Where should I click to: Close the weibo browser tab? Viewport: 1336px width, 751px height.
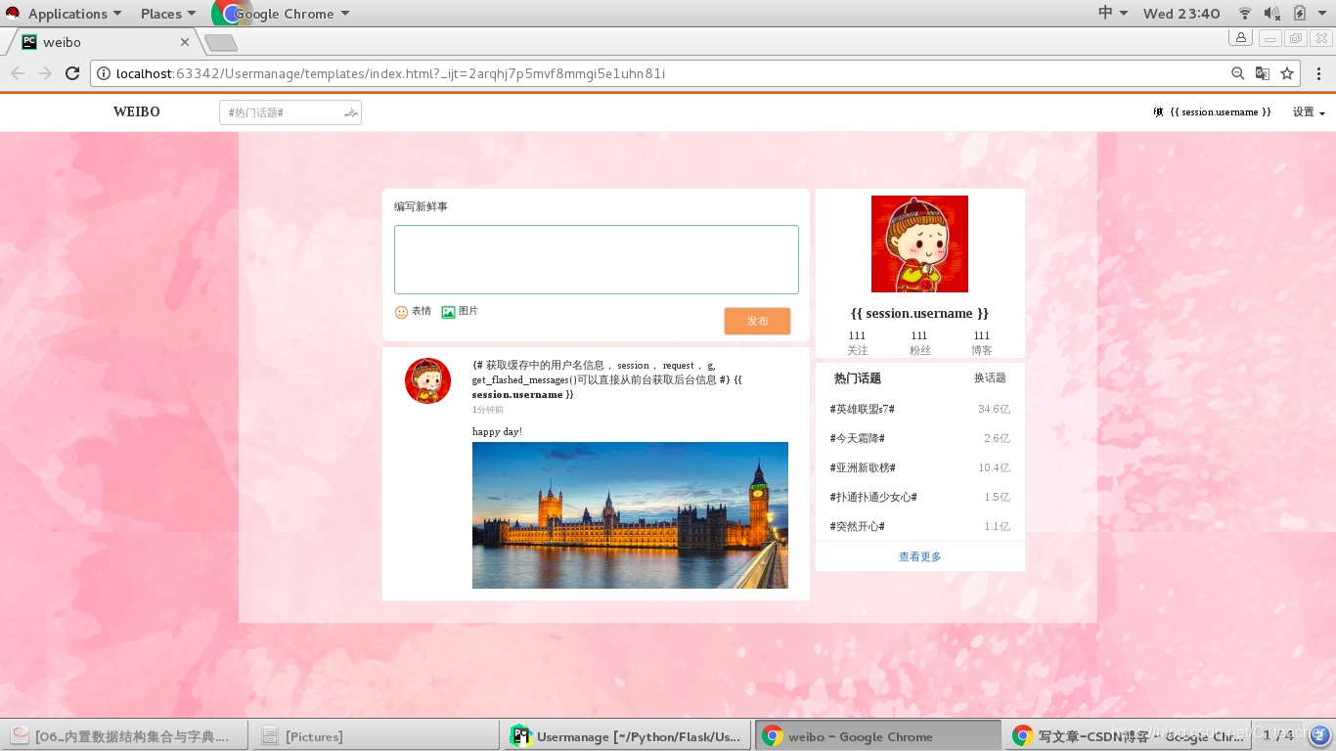[185, 42]
